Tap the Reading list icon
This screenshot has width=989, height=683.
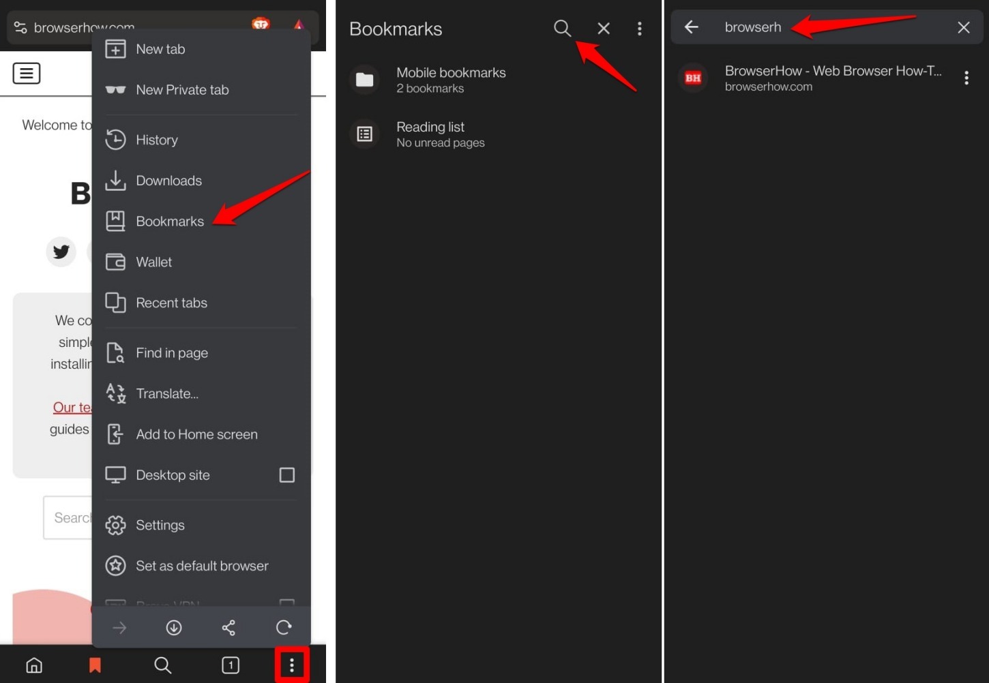[x=365, y=134]
